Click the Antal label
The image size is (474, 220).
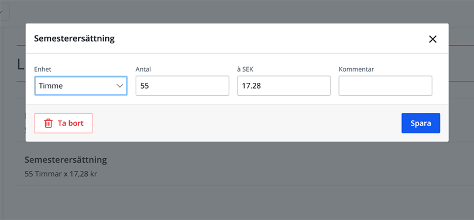[x=143, y=69]
